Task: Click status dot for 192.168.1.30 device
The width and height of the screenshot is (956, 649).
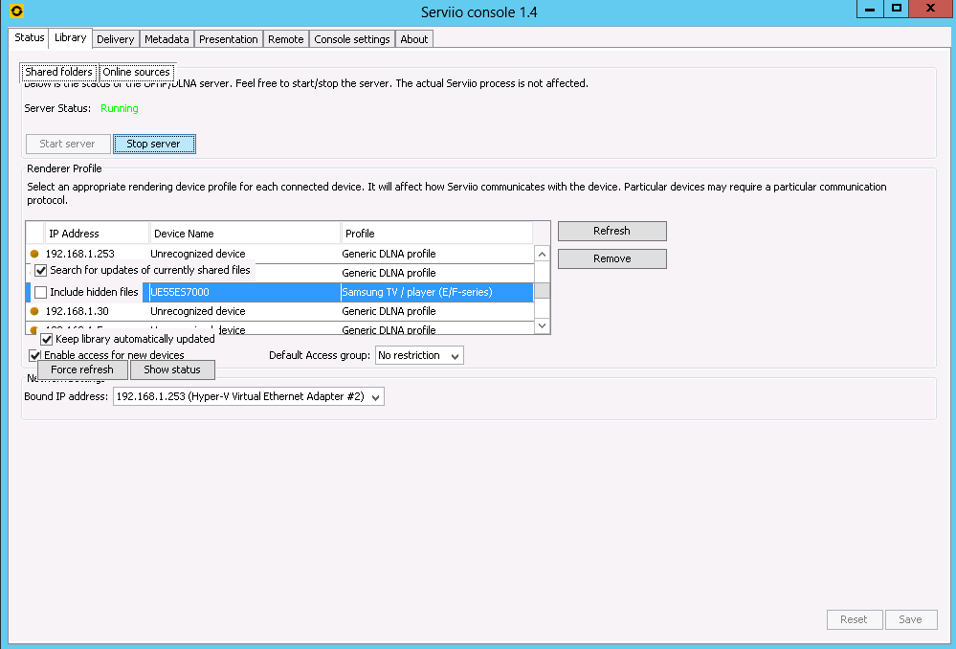Action: tap(34, 311)
